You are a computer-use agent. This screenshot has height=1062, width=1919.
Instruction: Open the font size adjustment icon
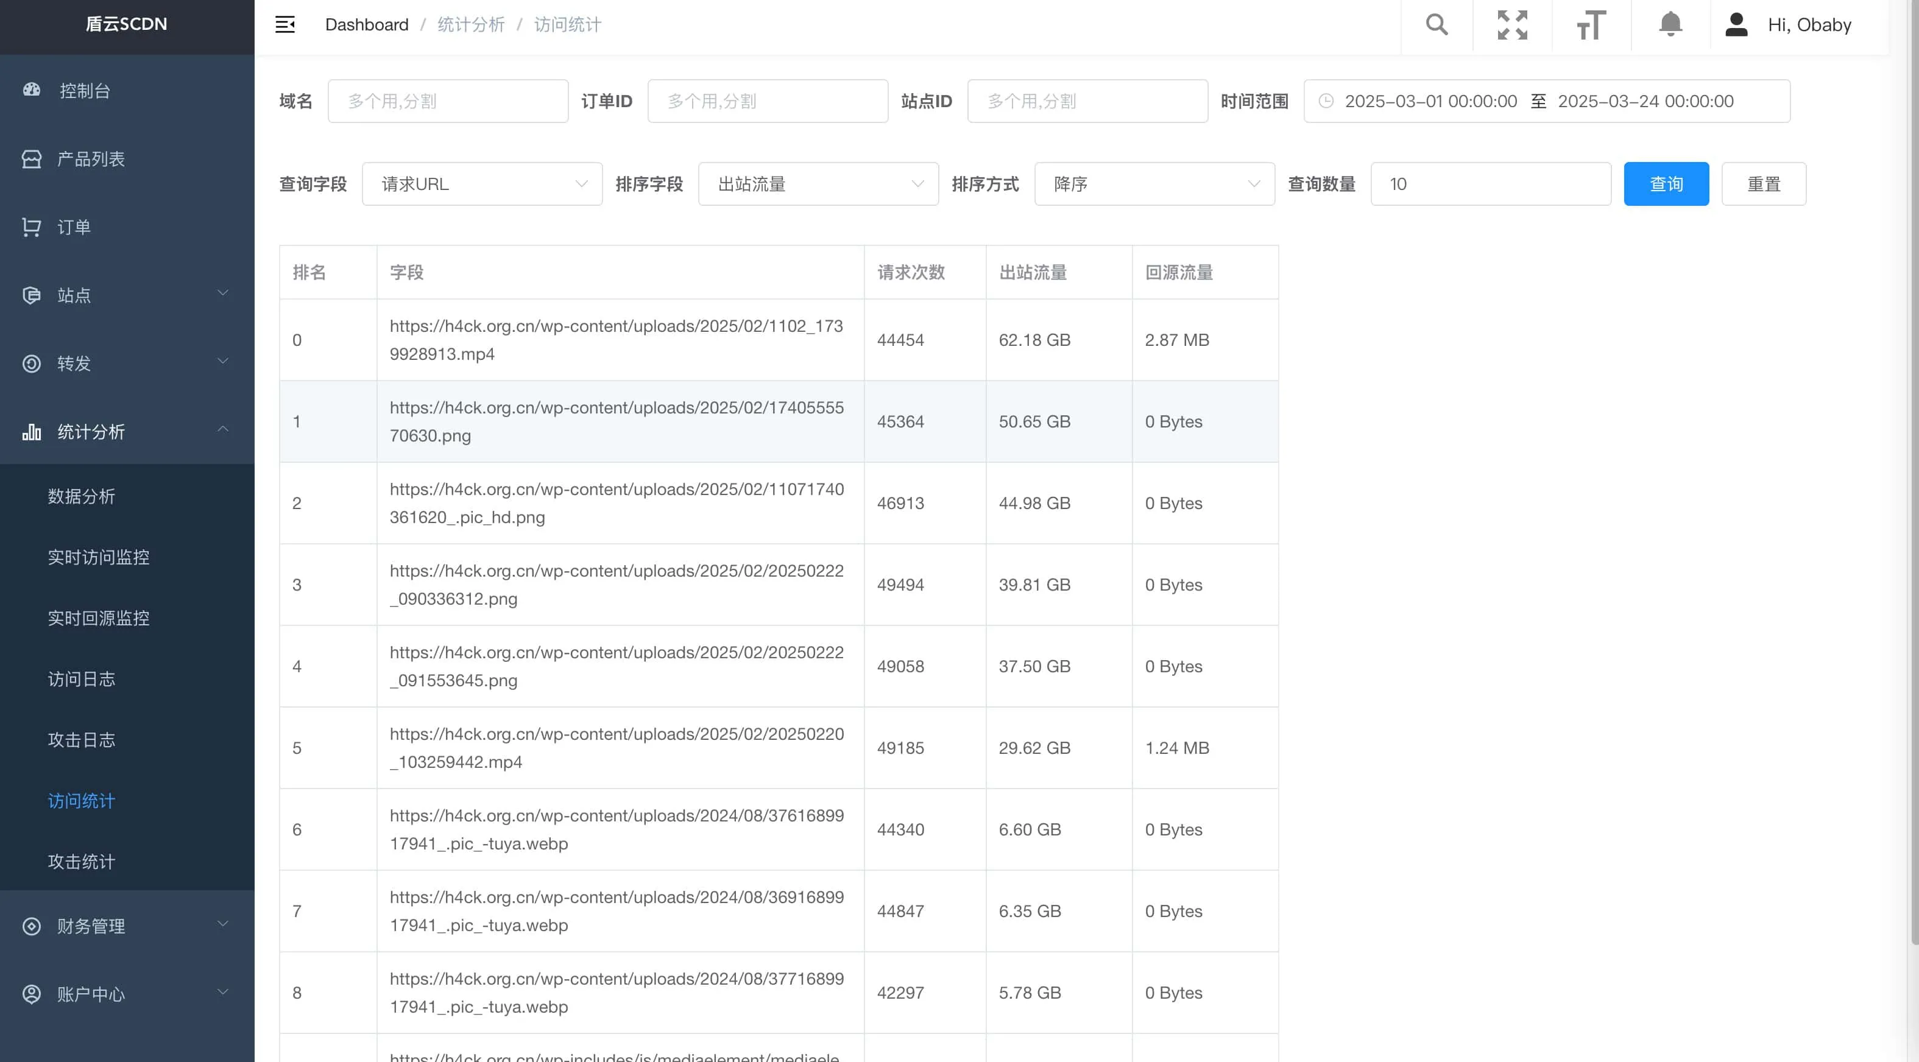1591,24
